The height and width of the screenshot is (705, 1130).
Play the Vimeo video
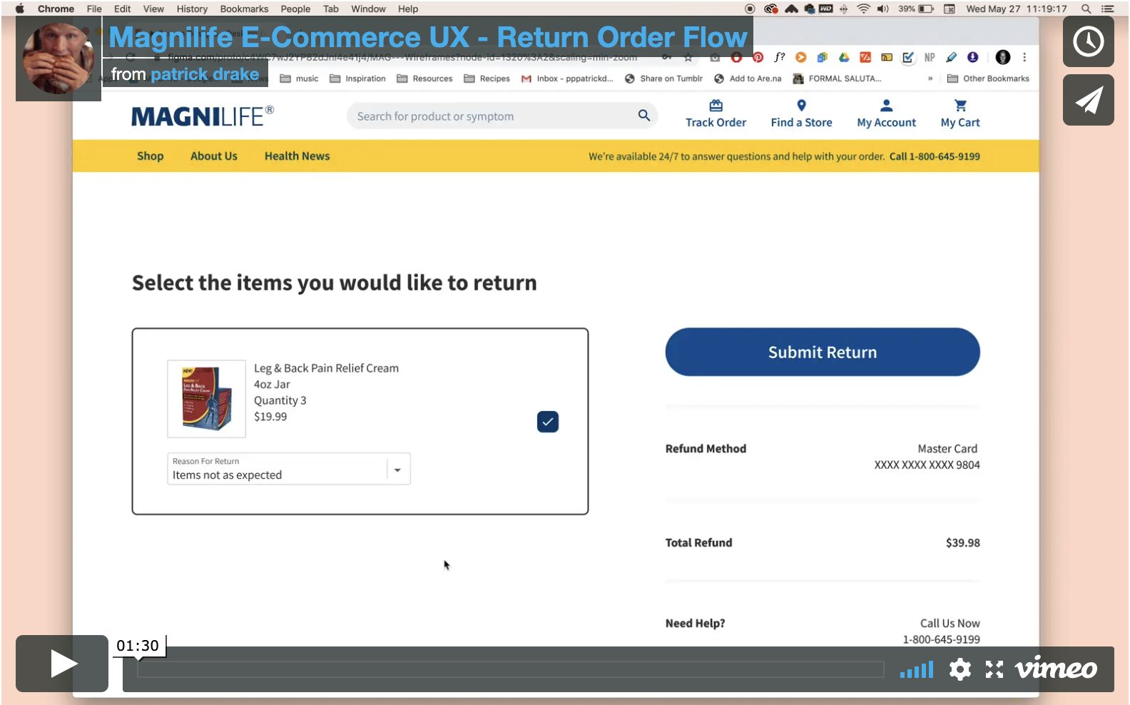coord(62,664)
